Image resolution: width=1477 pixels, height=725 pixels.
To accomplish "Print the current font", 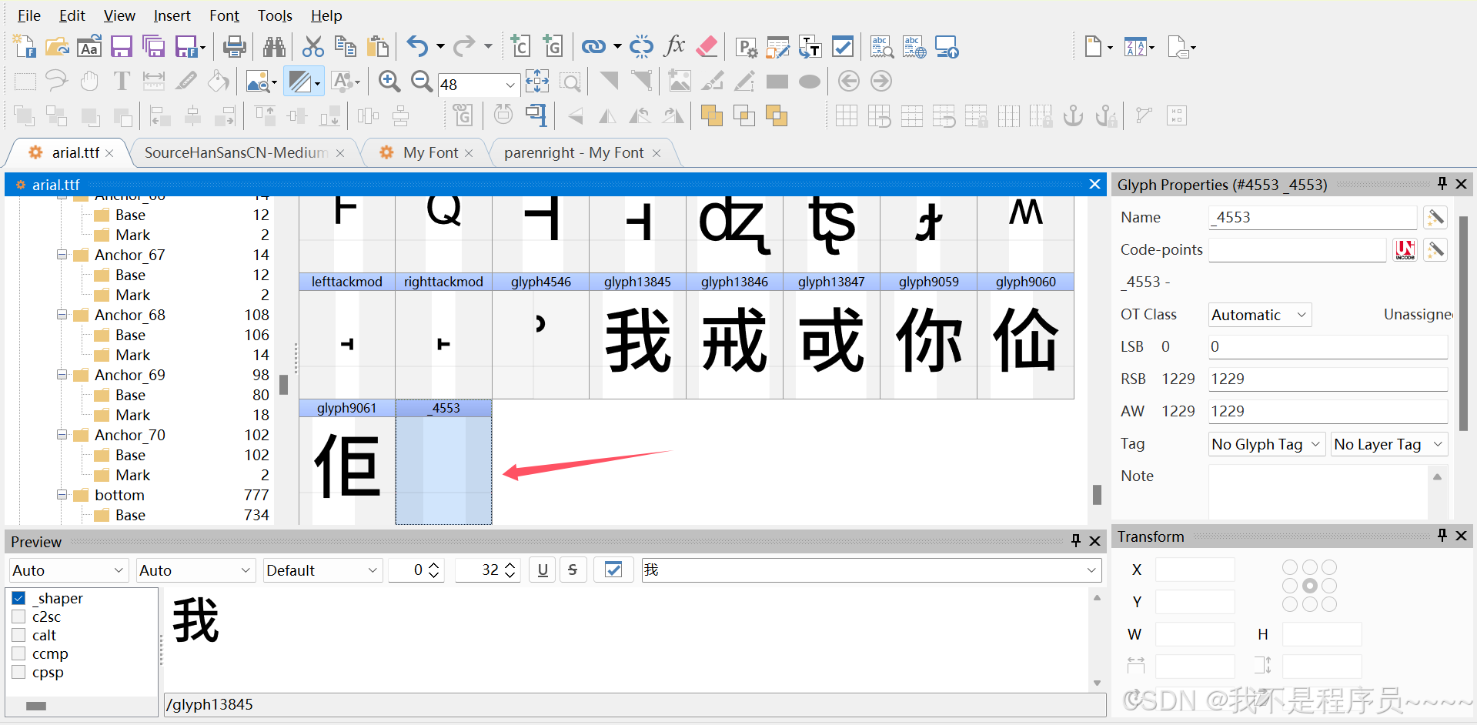I will click(x=234, y=46).
